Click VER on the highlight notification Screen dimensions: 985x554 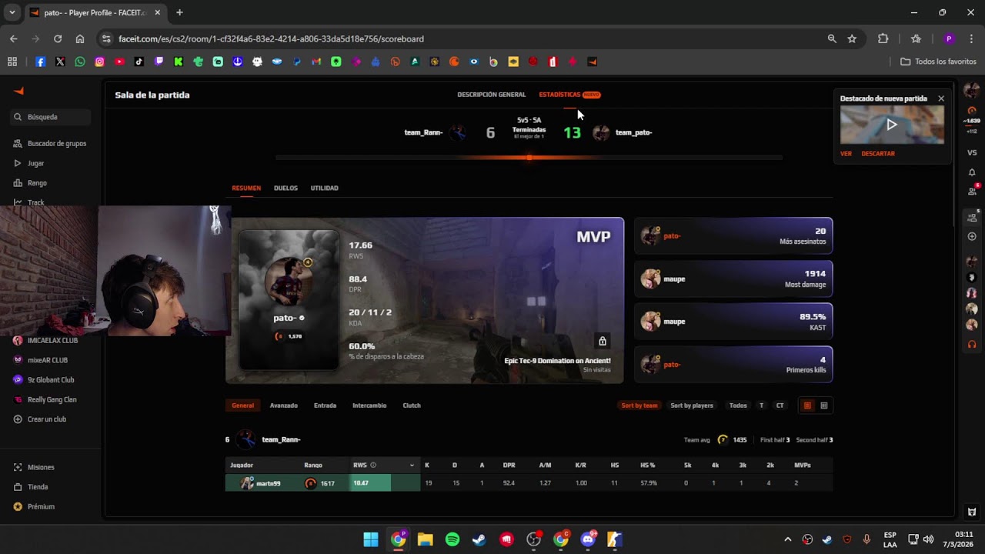pos(846,154)
